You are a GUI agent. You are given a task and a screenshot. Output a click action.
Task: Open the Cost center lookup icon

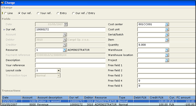[167, 24]
